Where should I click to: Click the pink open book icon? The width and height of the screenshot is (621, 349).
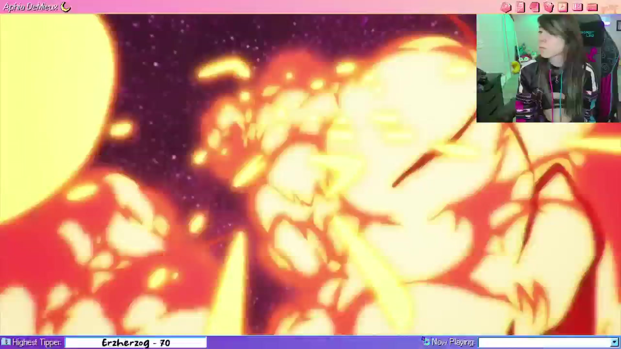point(577,7)
